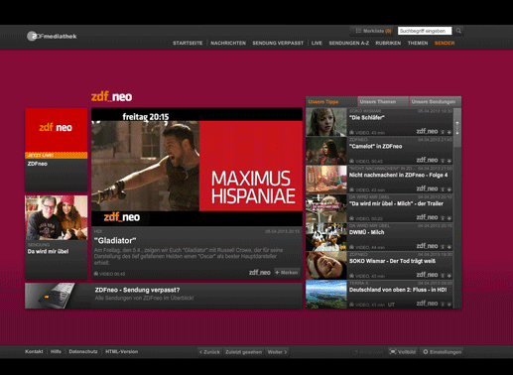Screen dimensions: 513x375
Task: Click the "Gladiator" headline
Action: [115, 240]
